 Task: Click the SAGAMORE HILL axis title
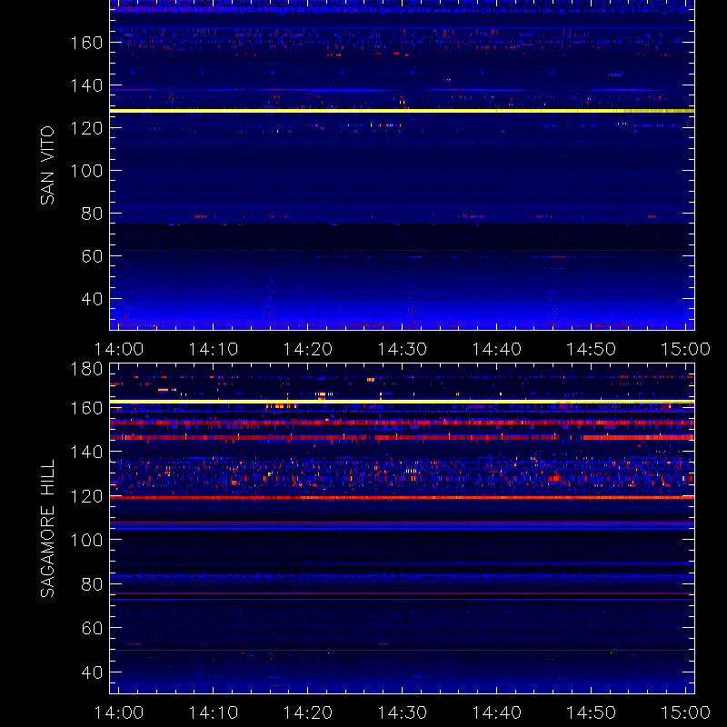point(47,529)
